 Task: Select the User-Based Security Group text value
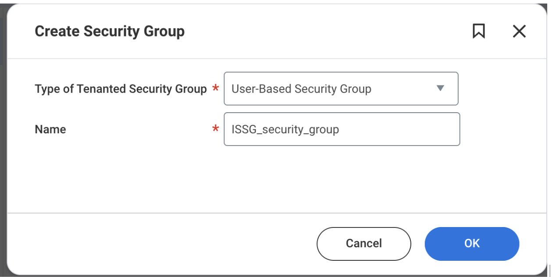click(301, 89)
